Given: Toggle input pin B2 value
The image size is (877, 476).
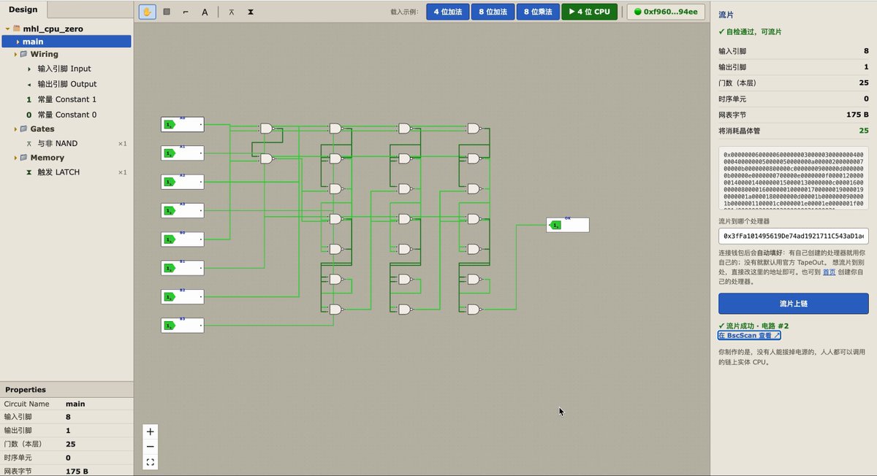Looking at the screenshot, I should [x=169, y=296].
